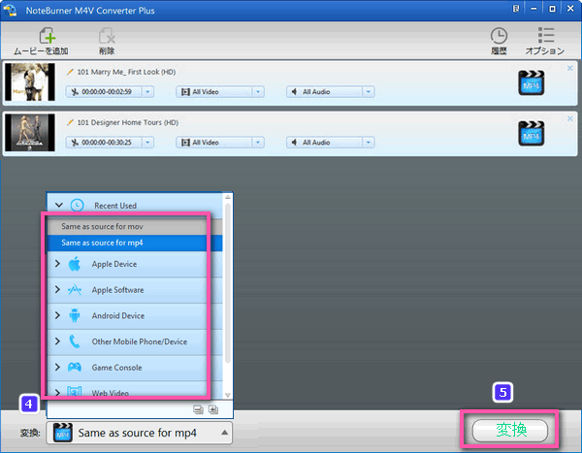
Task: Click the title 101 Designer Home Tours (HD)
Action: pos(128,122)
